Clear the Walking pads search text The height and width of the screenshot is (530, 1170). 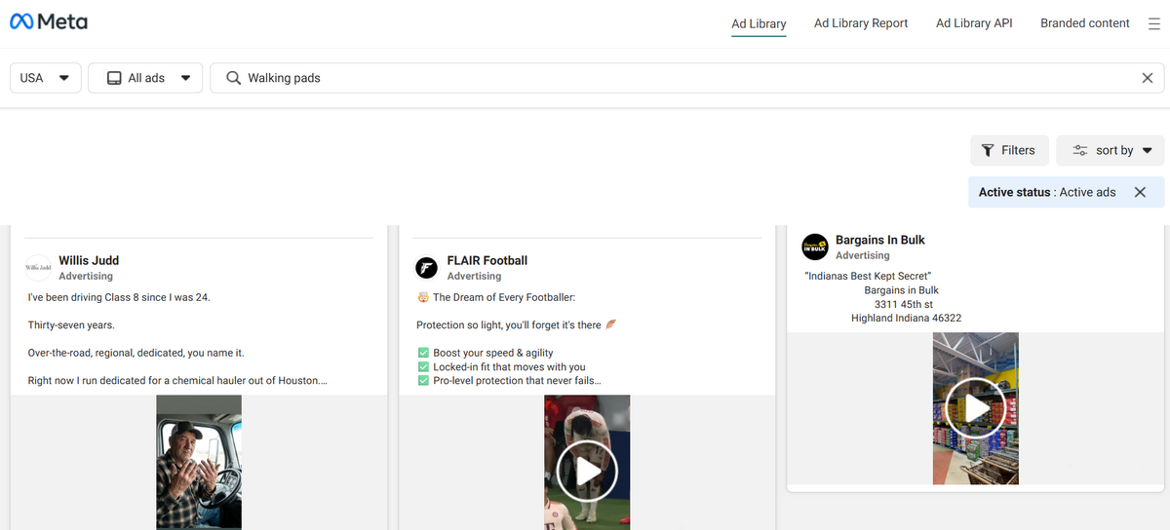tap(1148, 78)
